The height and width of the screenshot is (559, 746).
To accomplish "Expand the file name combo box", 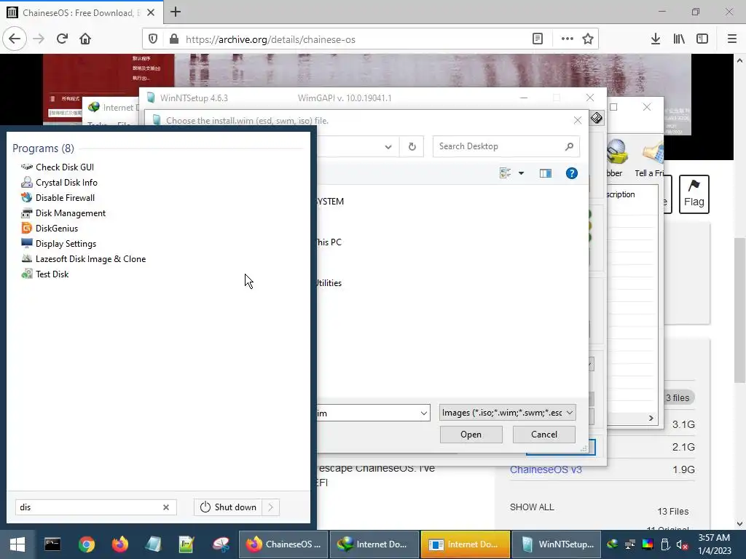I will pos(423,413).
